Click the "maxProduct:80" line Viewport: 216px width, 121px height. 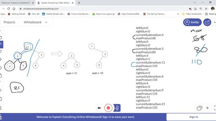(x=146, y=52)
